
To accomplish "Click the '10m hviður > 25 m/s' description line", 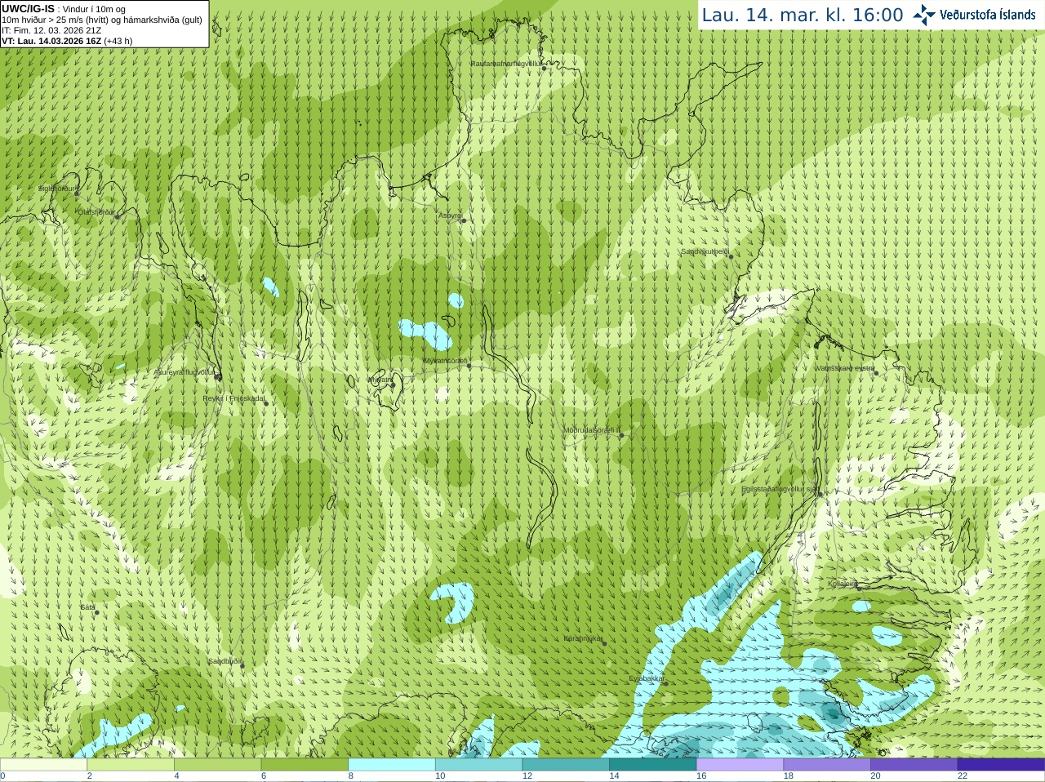I will pyautogui.click(x=102, y=20).
